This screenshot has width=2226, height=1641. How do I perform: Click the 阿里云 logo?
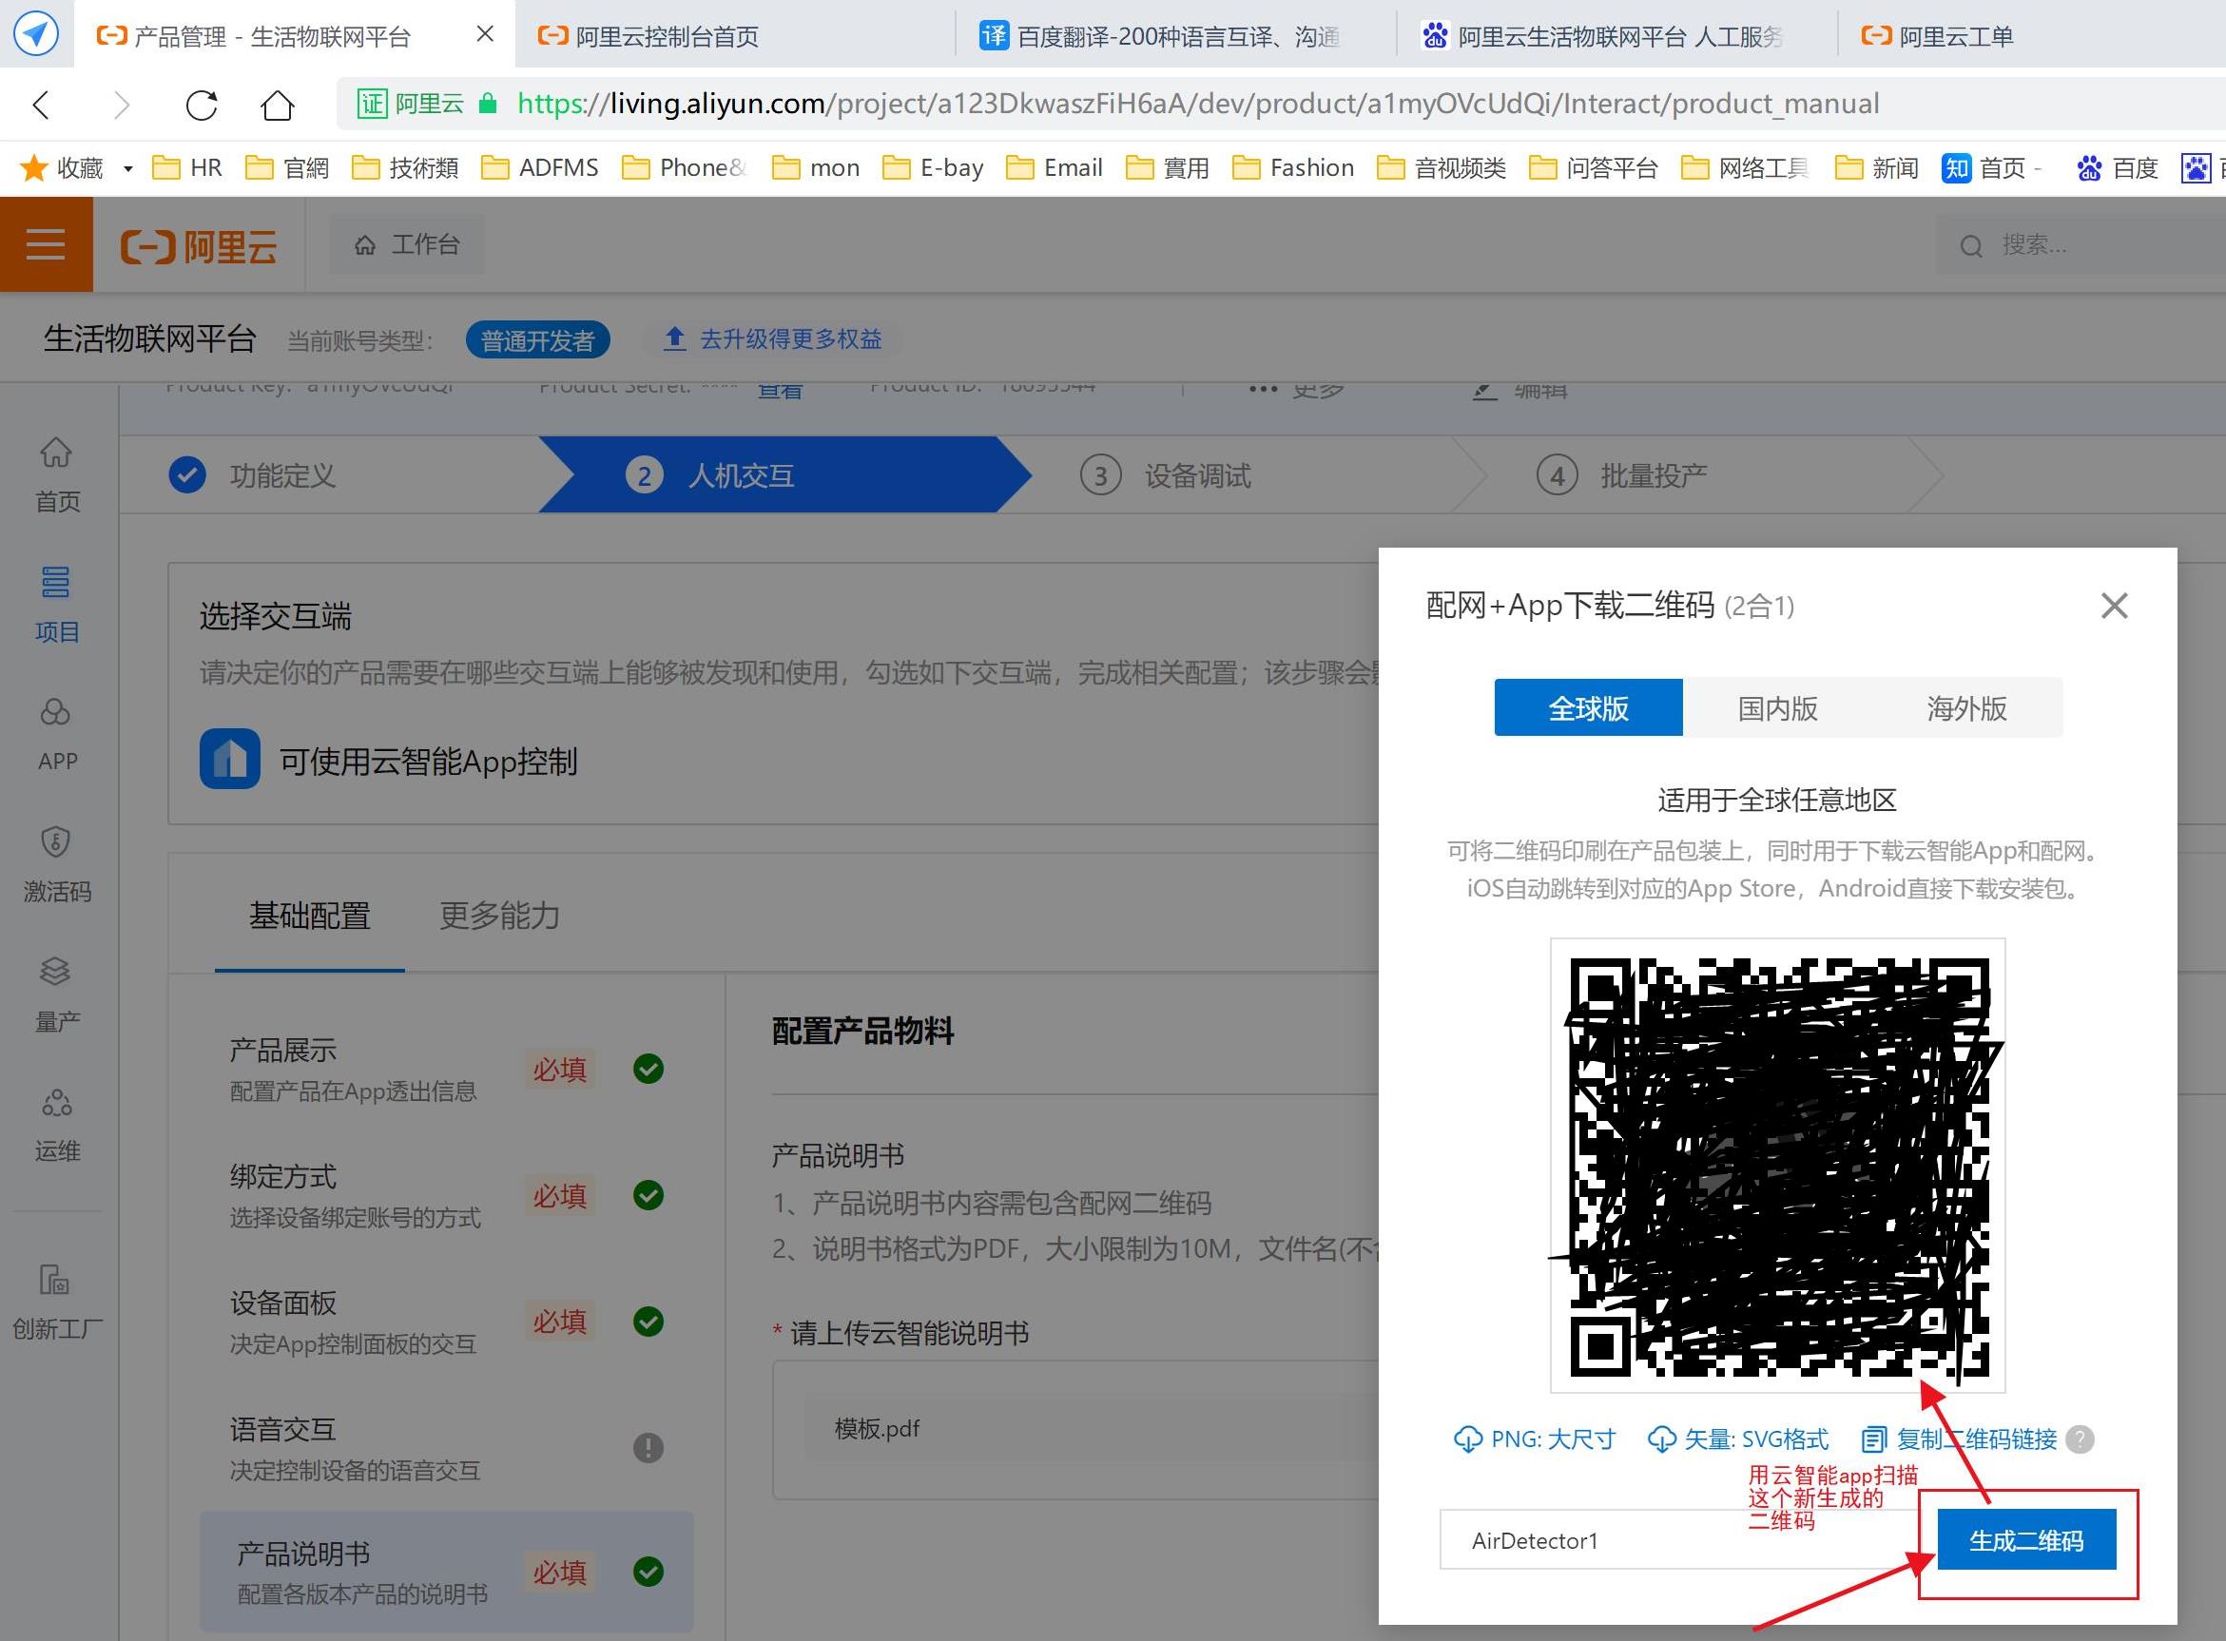[x=199, y=246]
